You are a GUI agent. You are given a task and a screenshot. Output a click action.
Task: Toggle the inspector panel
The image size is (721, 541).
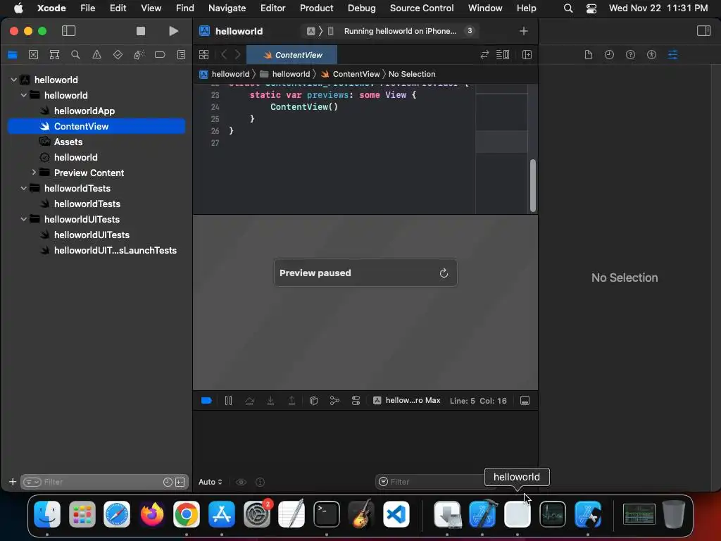tap(703, 31)
